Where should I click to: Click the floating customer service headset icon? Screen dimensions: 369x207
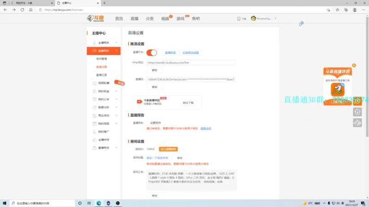(357, 101)
